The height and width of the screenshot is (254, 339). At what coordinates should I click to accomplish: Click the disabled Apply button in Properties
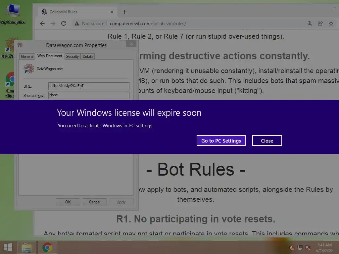coord(121,202)
